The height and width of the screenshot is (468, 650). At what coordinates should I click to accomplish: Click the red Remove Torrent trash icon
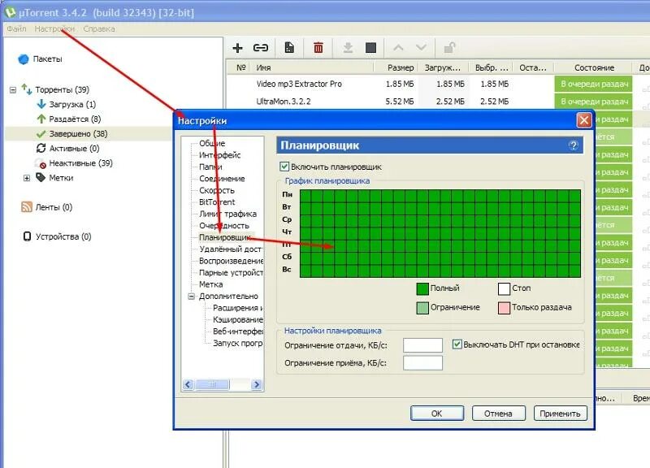[318, 48]
